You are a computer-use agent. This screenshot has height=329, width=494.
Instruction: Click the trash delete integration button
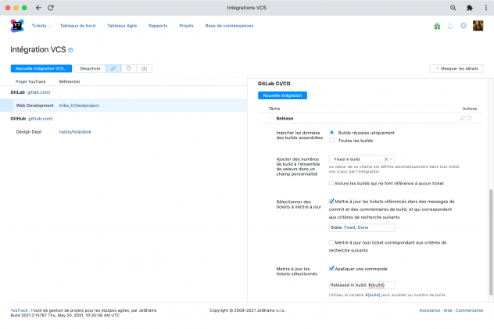click(129, 68)
